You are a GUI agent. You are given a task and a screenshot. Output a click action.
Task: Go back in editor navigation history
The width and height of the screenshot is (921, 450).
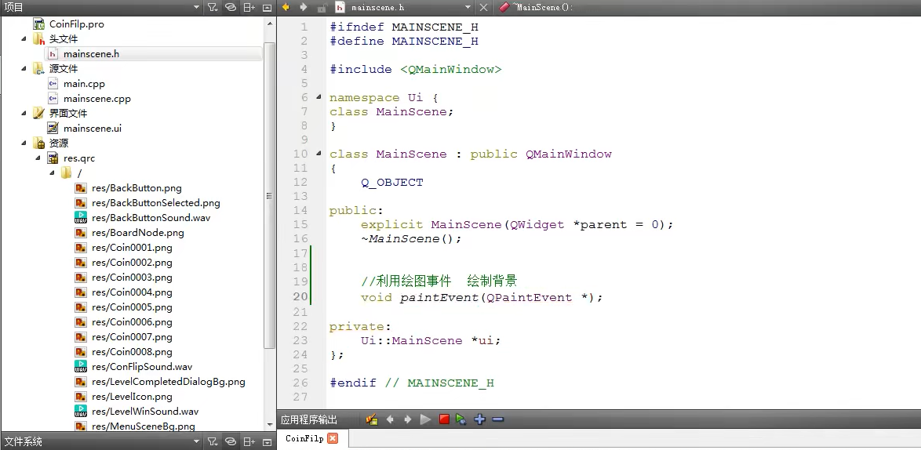(286, 8)
